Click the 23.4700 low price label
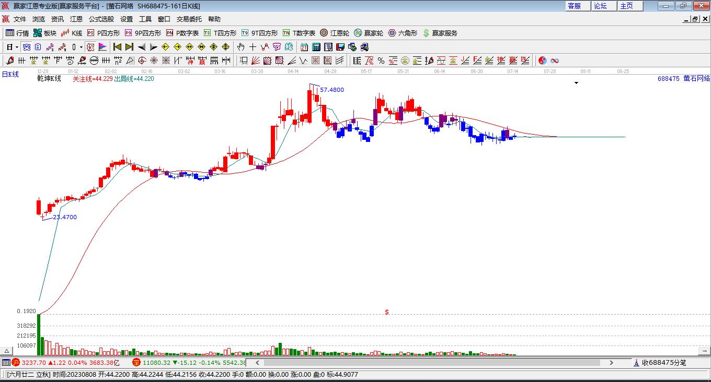The height and width of the screenshot is (382, 711). [65, 217]
